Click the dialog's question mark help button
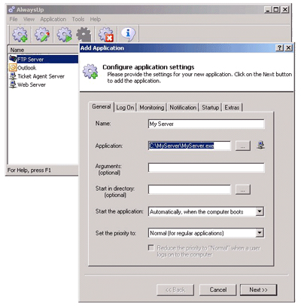This screenshot has height=307, width=301. 280,48
